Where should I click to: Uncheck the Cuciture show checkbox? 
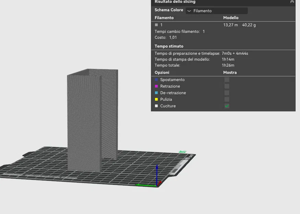point(227,106)
